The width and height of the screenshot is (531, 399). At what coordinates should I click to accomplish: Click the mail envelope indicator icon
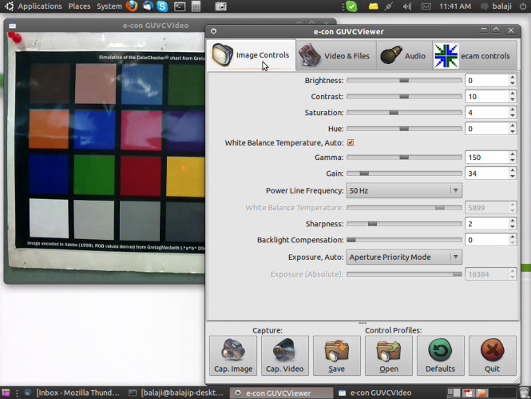(426, 6)
